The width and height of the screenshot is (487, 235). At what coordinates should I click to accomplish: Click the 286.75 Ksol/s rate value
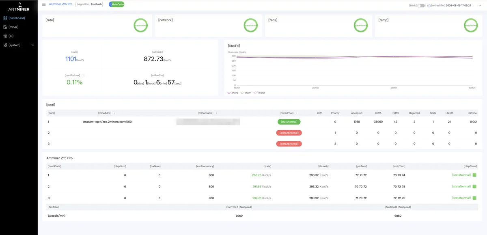(261, 175)
